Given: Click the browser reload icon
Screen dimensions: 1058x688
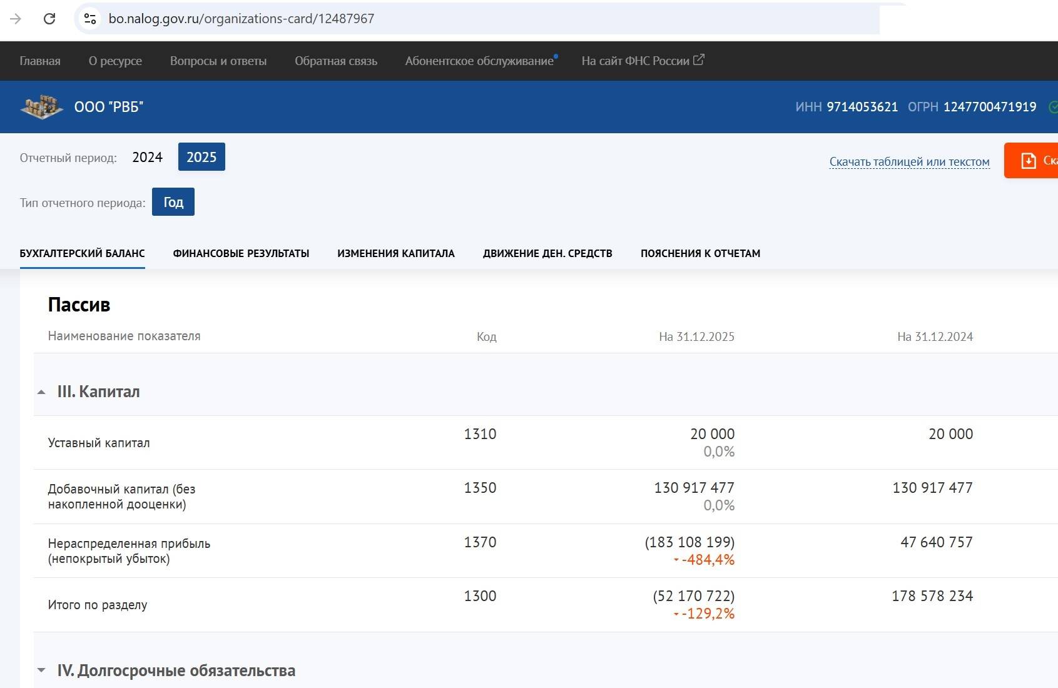Looking at the screenshot, I should 49,19.
